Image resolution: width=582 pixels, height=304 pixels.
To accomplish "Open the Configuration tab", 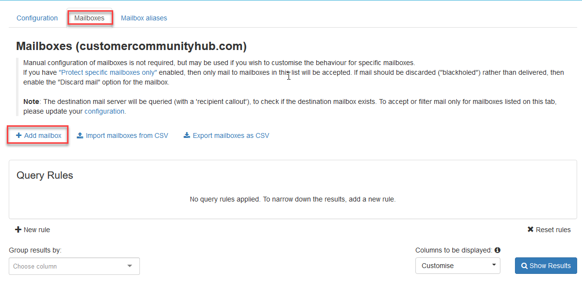I will click(x=37, y=18).
